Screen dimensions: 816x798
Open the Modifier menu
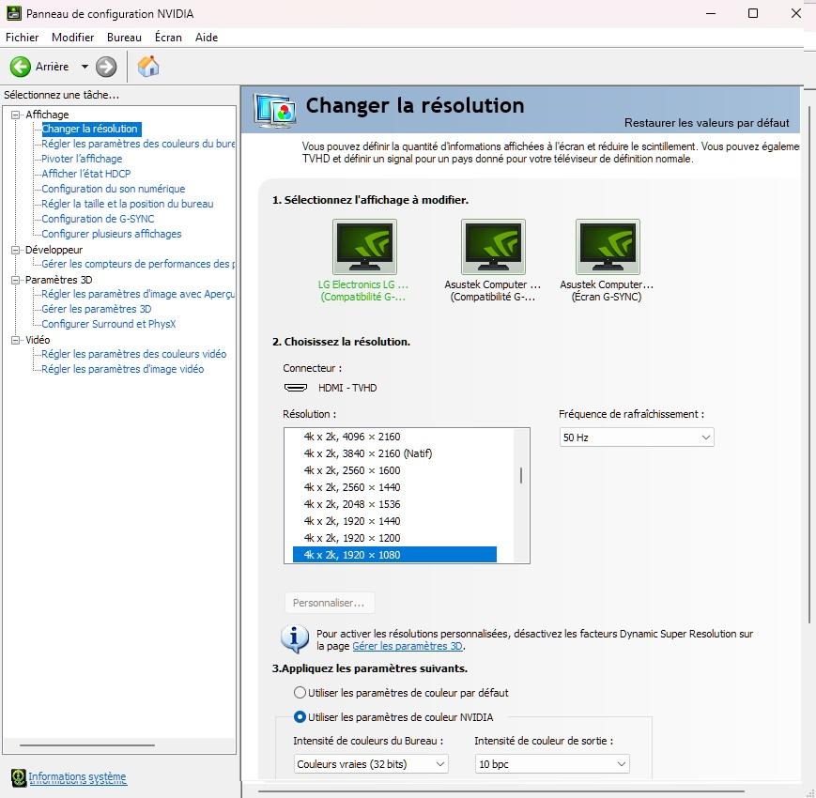tap(73, 38)
